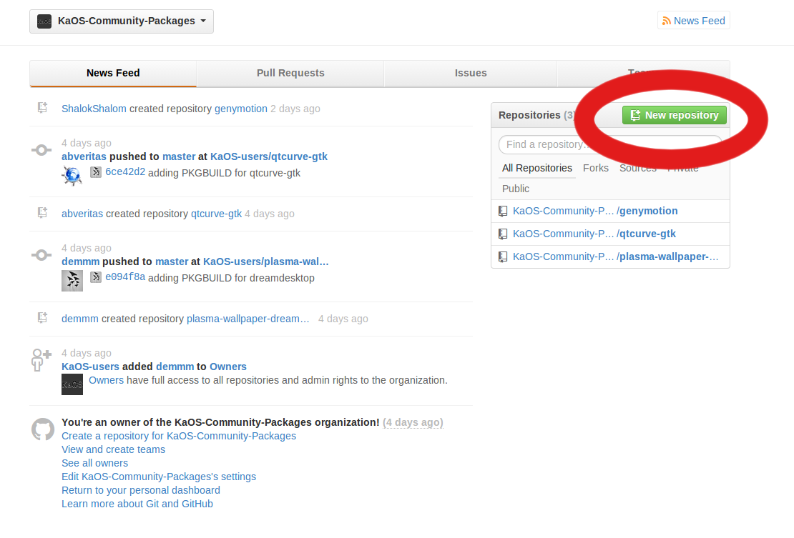Click small avatar icon next to 6ce42d2

tap(96, 172)
